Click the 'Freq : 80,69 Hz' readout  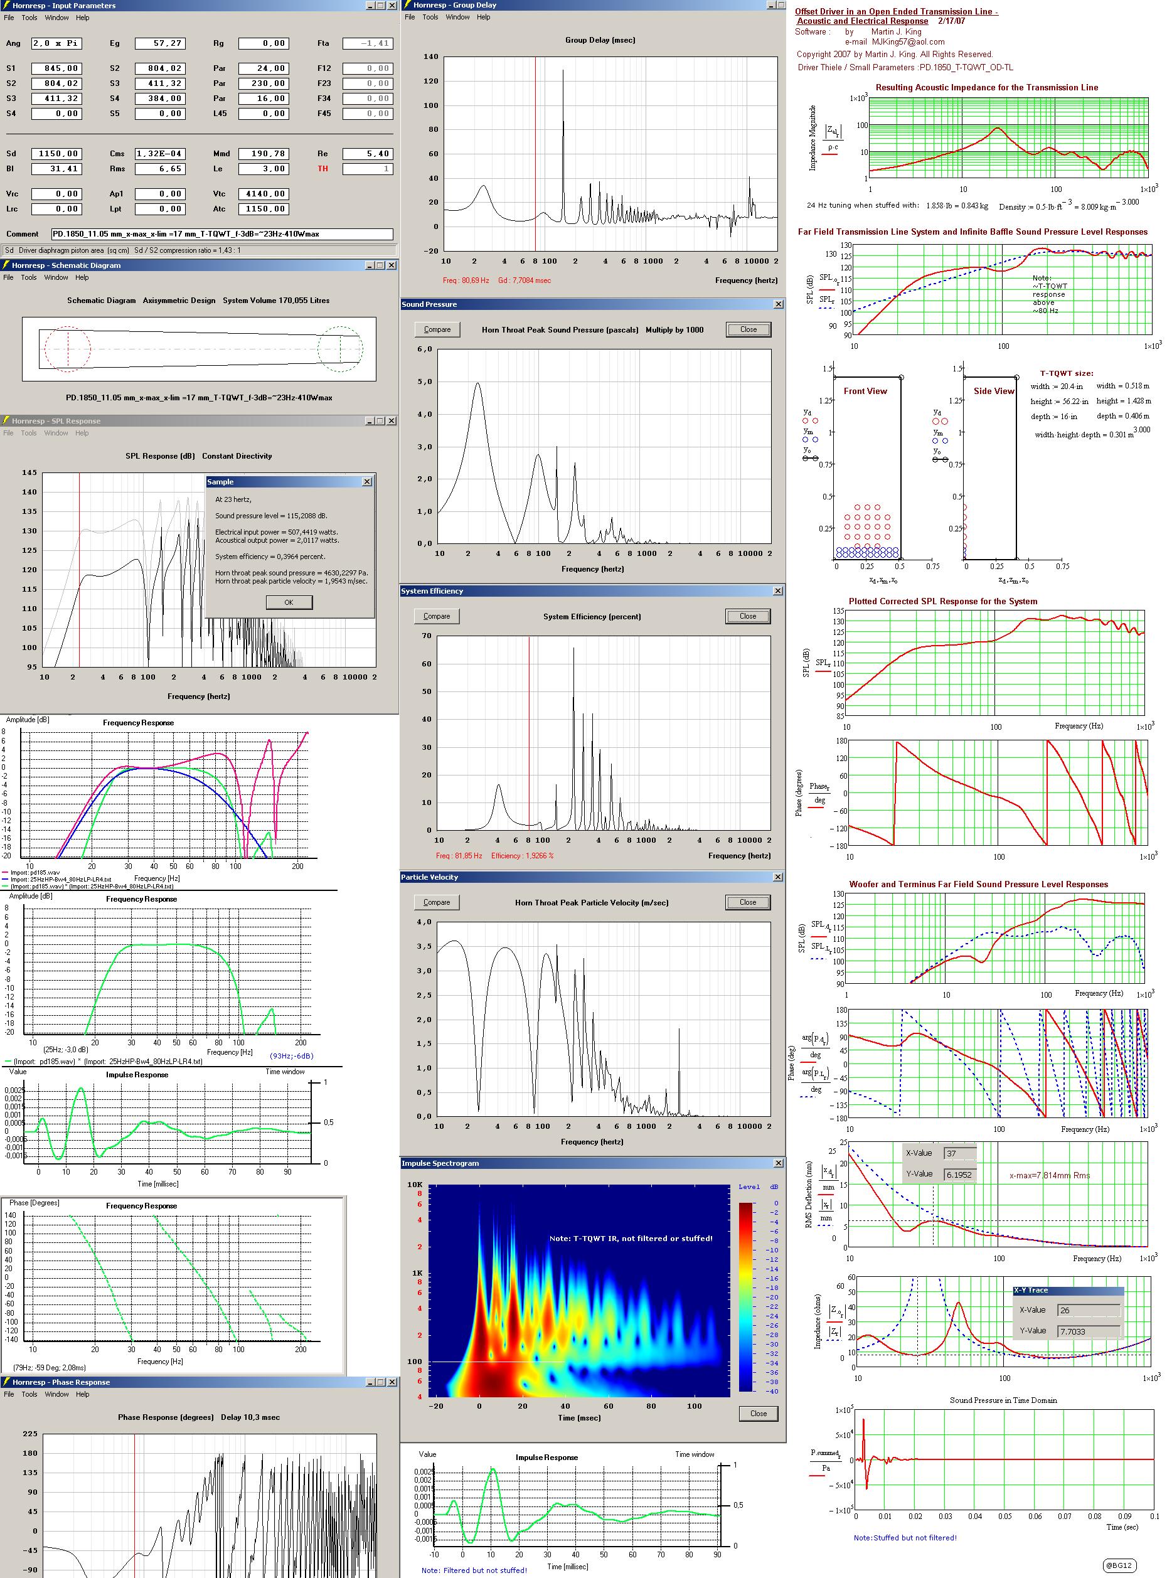[466, 281]
